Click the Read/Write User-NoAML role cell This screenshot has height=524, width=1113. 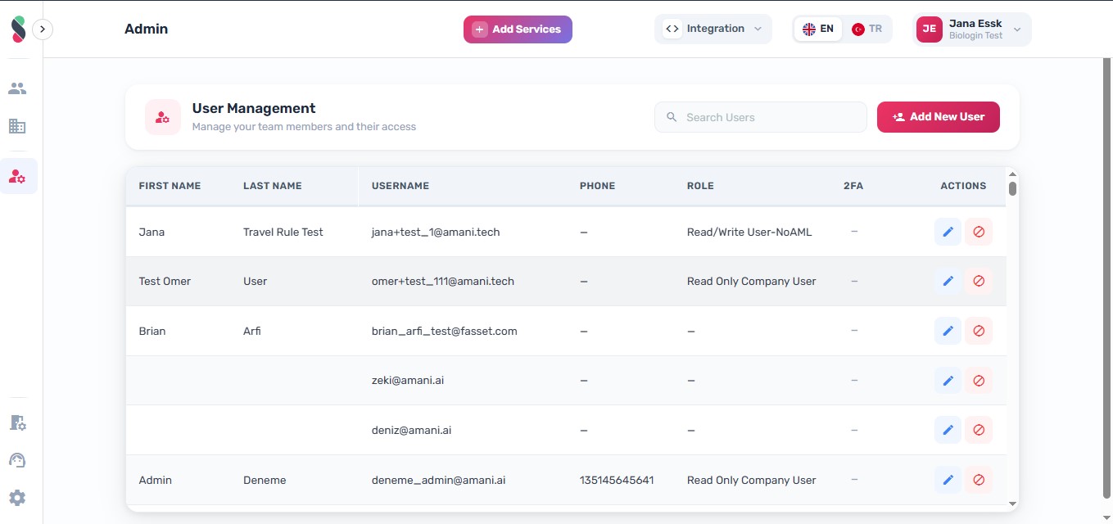[x=749, y=232]
